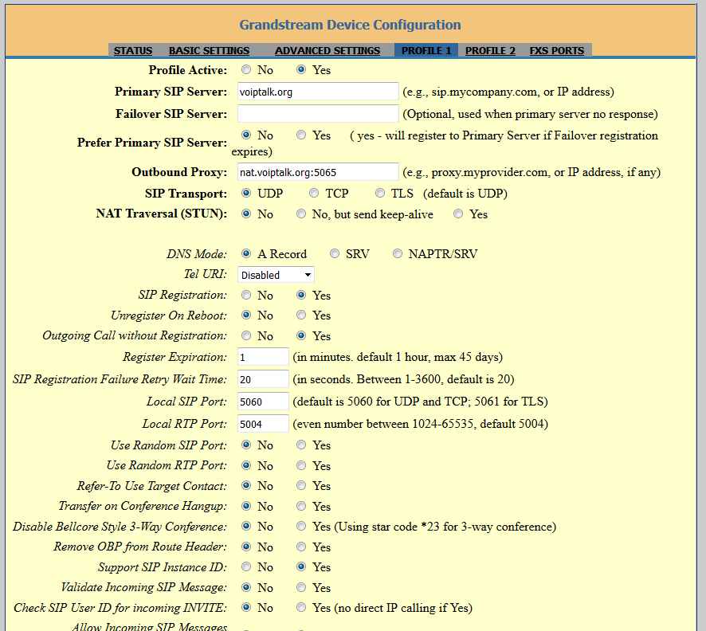Set NAT Traversal to No
This screenshot has height=631, width=706.
[x=246, y=214]
